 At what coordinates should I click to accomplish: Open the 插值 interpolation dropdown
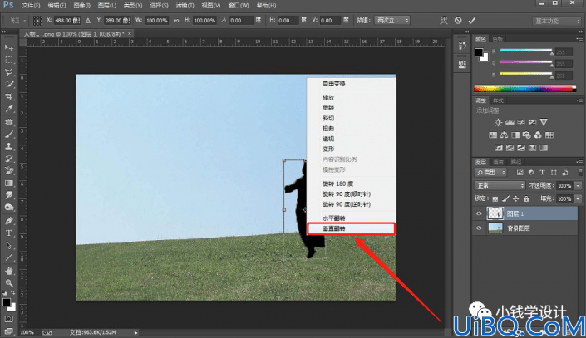[x=392, y=21]
